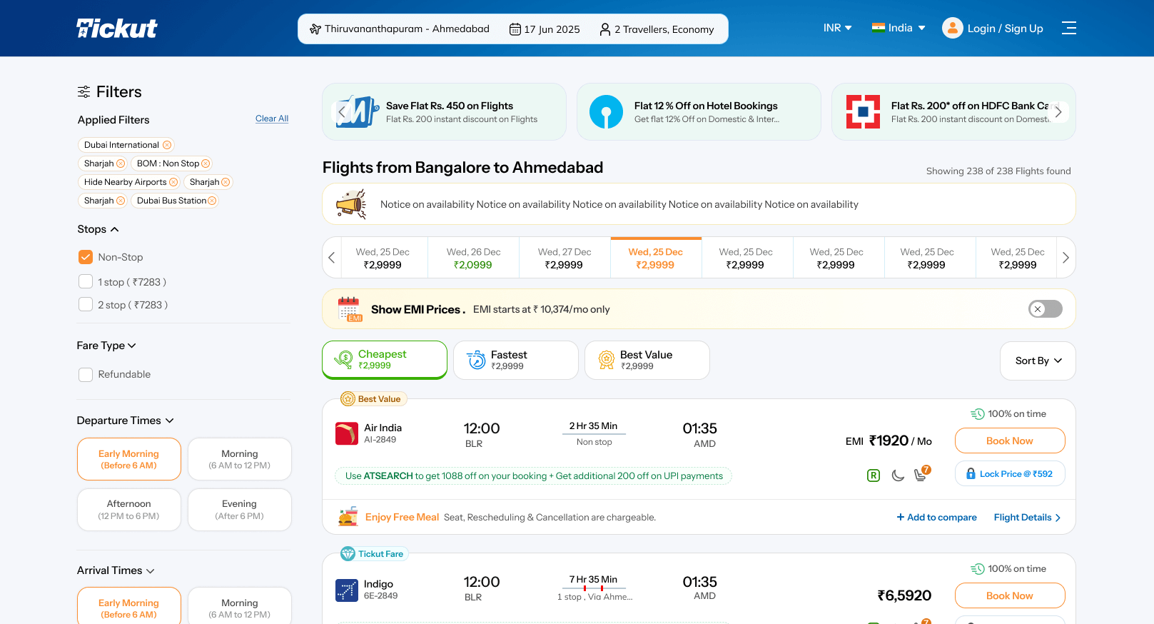Click the filters slider icon
The width and height of the screenshot is (1154, 624).
pos(84,91)
